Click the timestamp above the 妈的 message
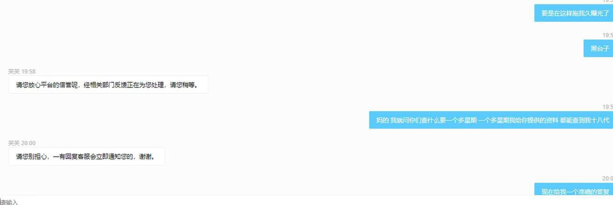Image resolution: width=613 pixels, height=205 pixels. click(608, 107)
